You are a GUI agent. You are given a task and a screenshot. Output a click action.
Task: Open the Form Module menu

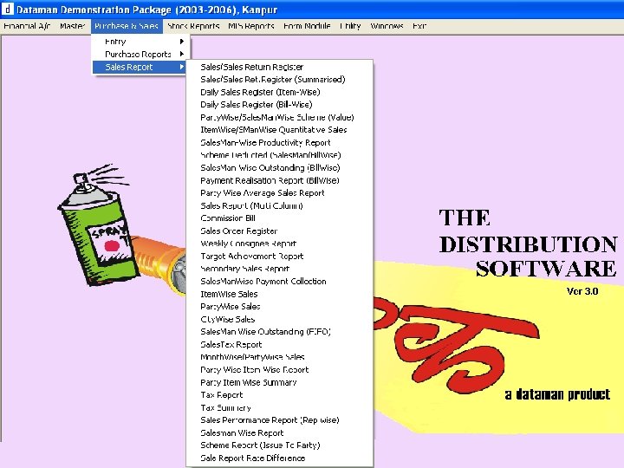click(307, 26)
